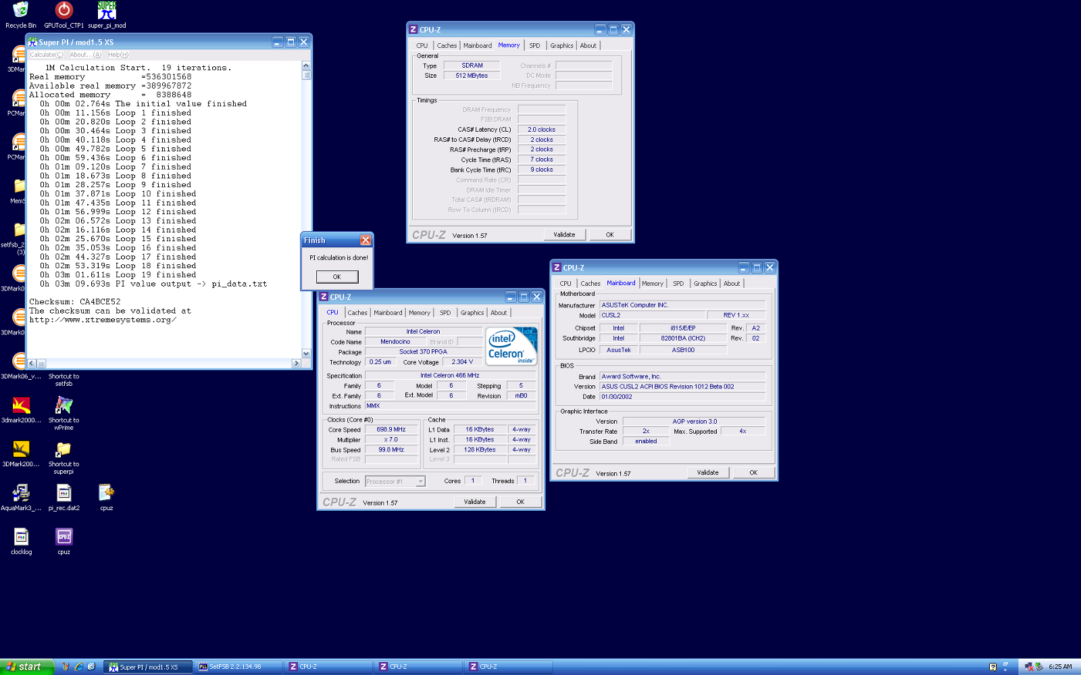Click Super PI vertical scrollbar down arrow

pyautogui.click(x=306, y=353)
